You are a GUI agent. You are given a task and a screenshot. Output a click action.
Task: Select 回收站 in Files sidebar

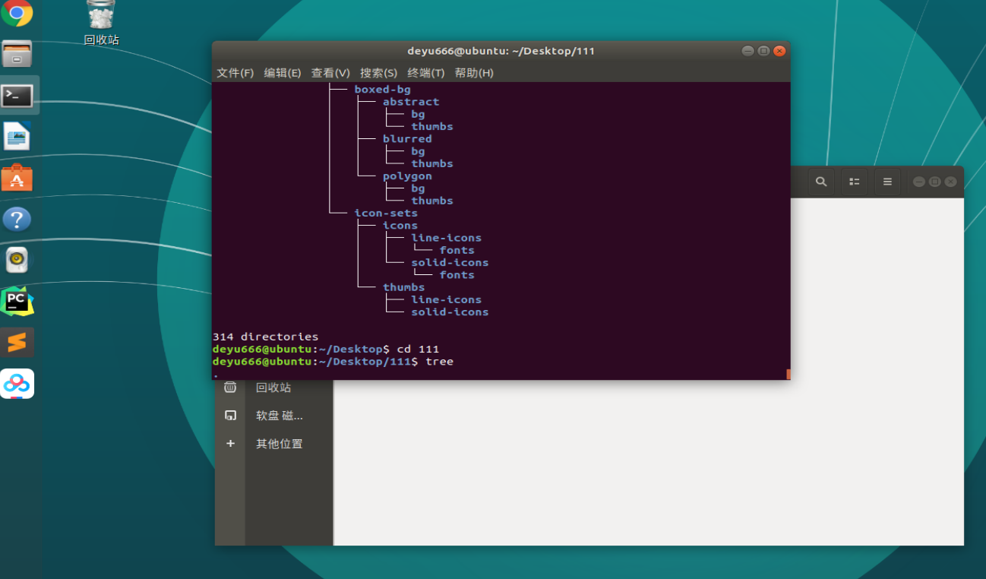[x=273, y=388]
